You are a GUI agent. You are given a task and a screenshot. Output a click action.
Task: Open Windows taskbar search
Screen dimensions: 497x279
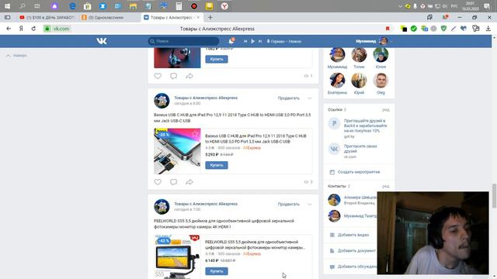pos(22,6)
